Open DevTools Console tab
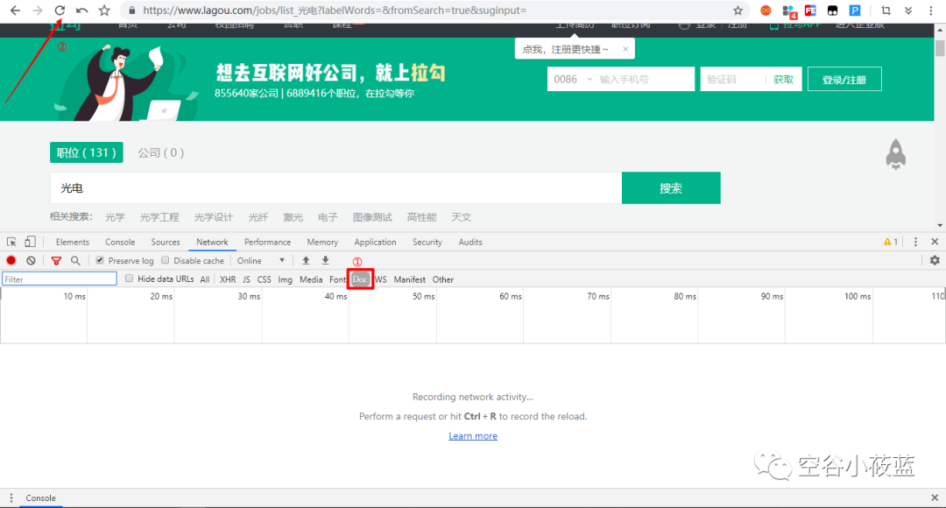 (120, 242)
